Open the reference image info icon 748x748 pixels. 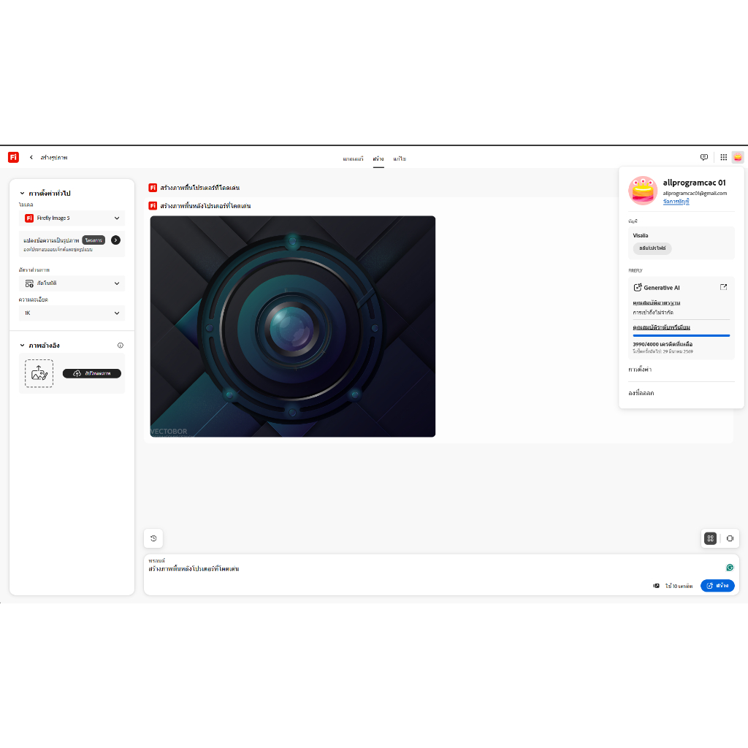pyautogui.click(x=121, y=346)
